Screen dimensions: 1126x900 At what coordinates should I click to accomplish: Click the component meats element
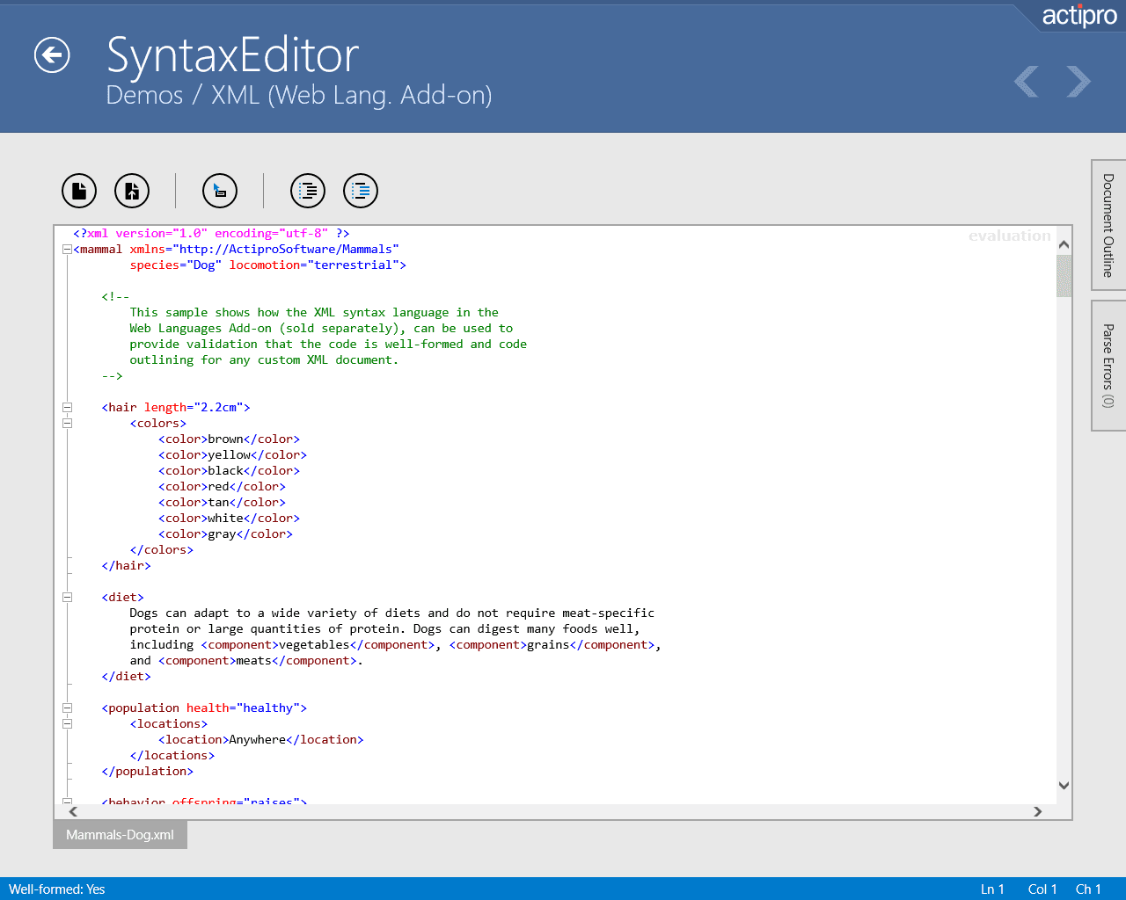(258, 661)
